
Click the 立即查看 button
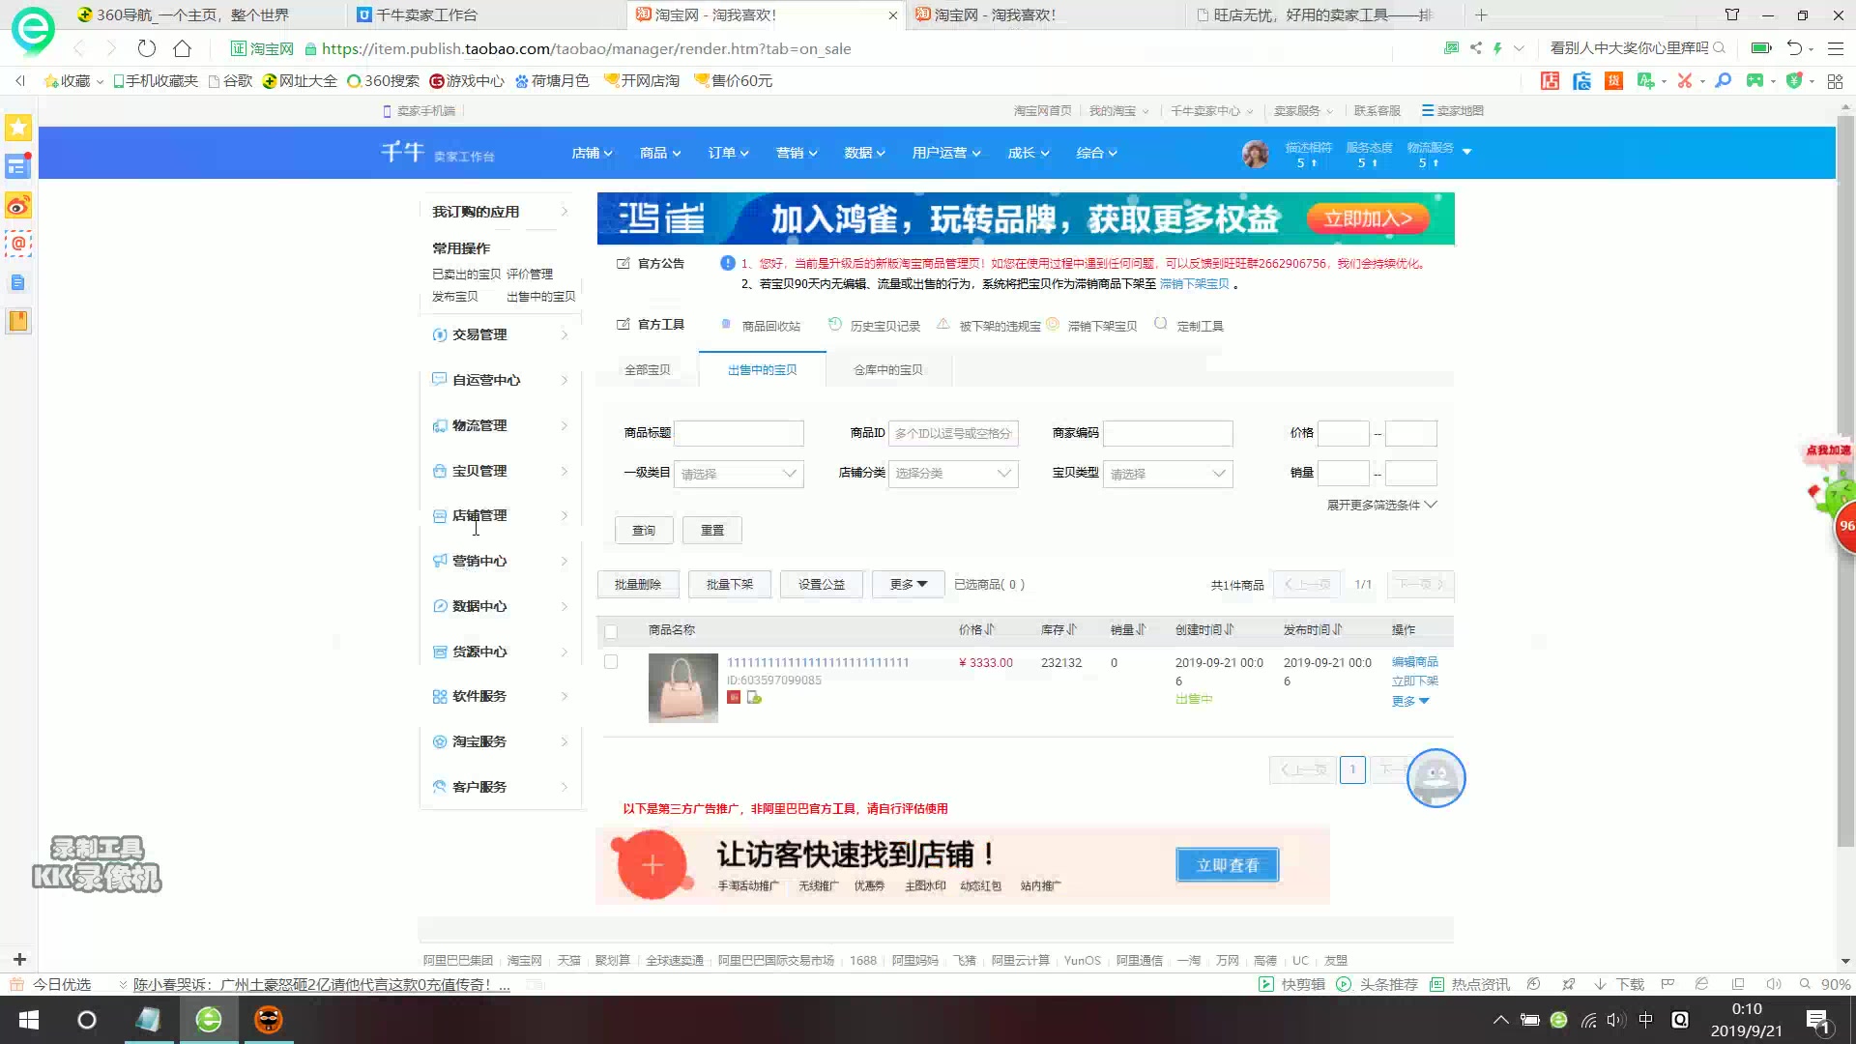point(1228,865)
